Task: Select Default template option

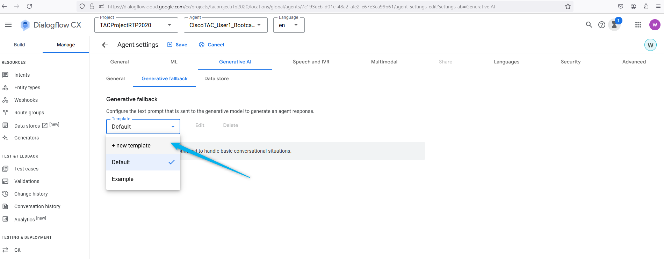Action: coord(143,162)
